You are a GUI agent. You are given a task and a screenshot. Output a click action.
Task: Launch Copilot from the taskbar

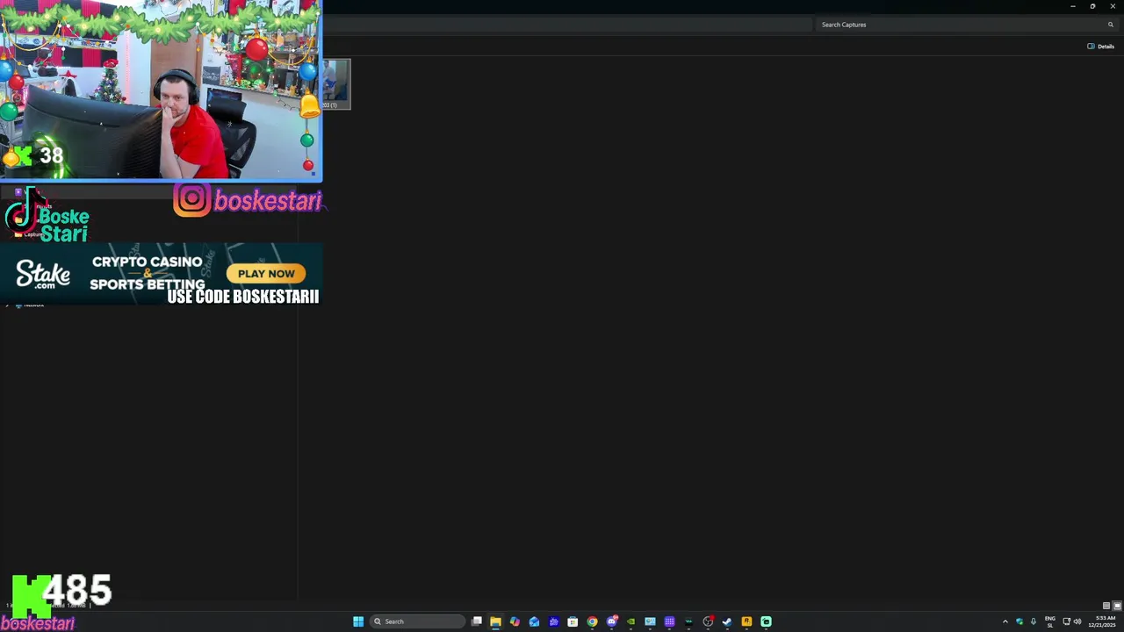tap(515, 621)
